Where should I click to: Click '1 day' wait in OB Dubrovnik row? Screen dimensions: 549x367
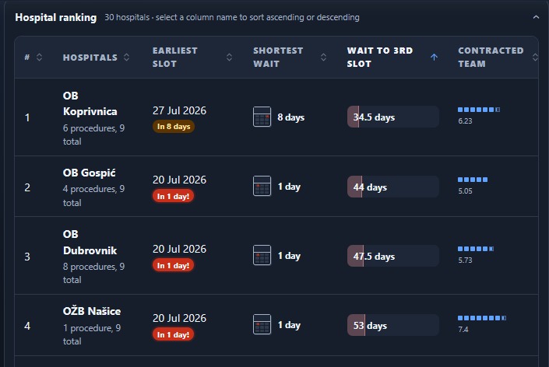point(289,256)
